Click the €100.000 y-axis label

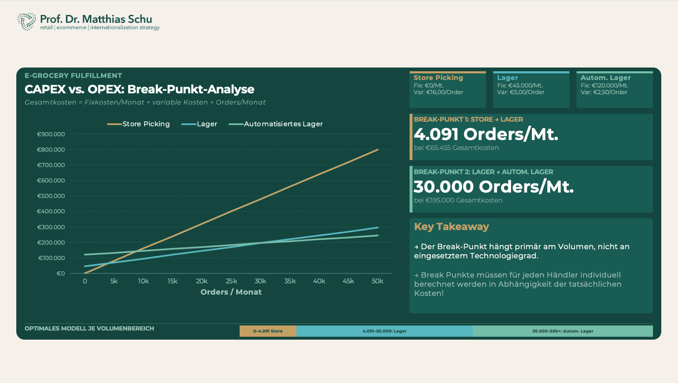click(x=52, y=258)
